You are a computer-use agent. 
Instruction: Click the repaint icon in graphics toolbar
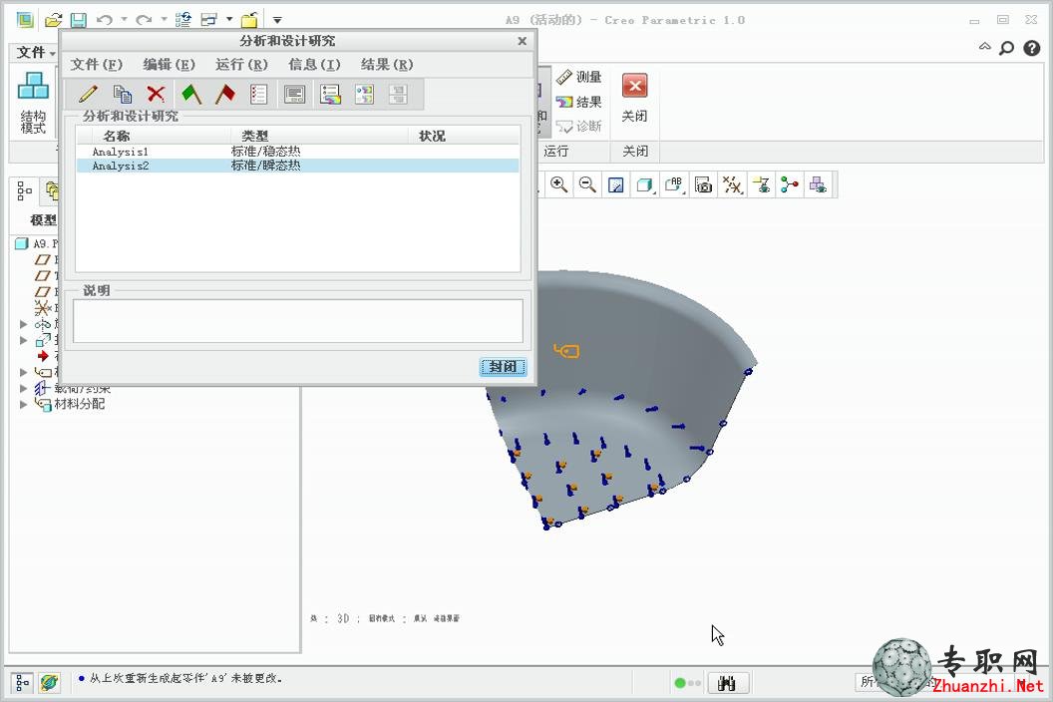(x=616, y=184)
